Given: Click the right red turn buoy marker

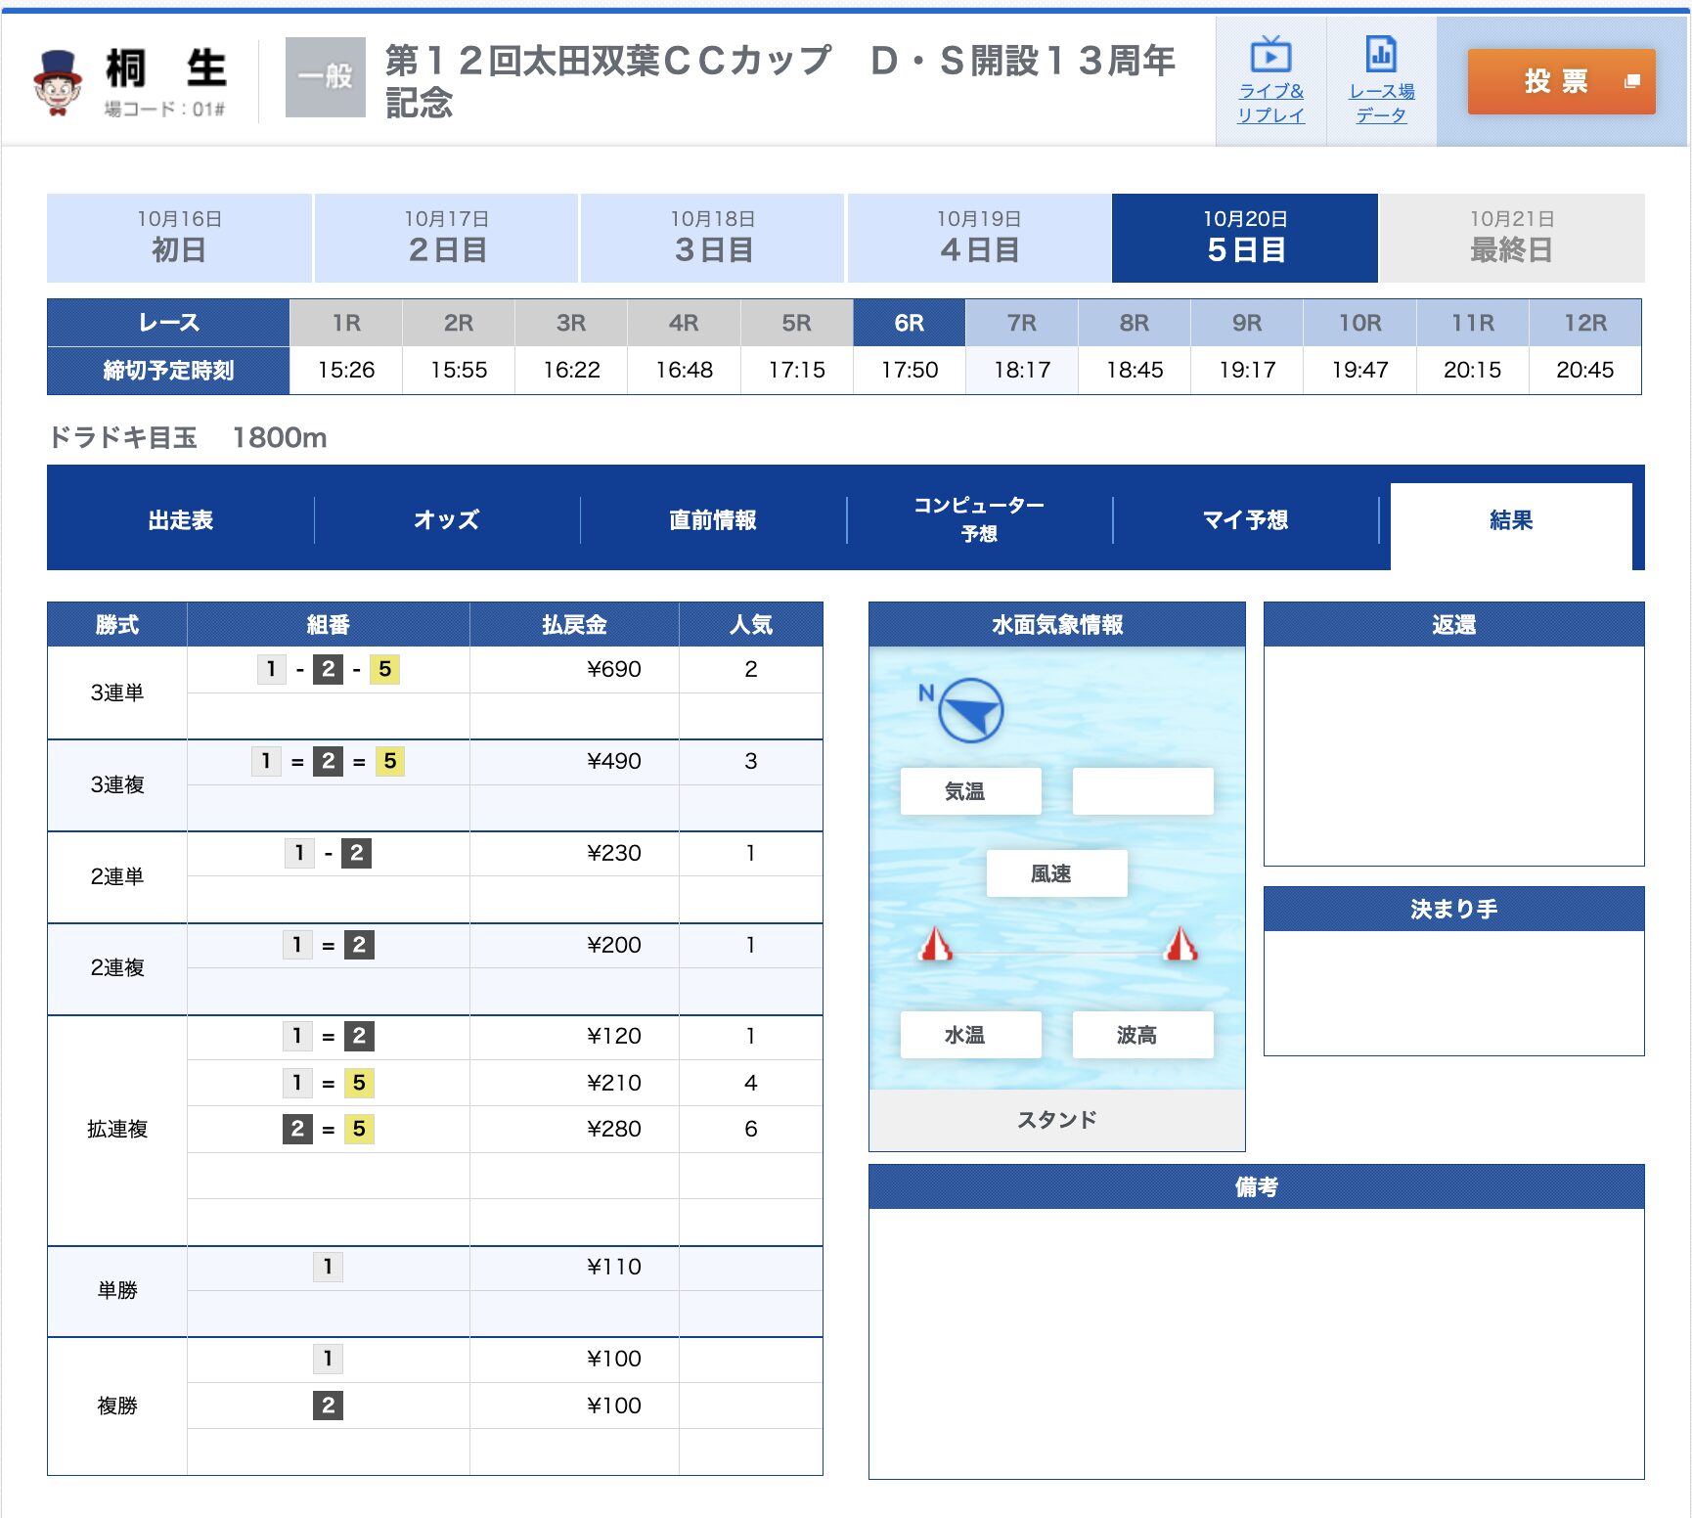Looking at the screenshot, I should (1180, 944).
